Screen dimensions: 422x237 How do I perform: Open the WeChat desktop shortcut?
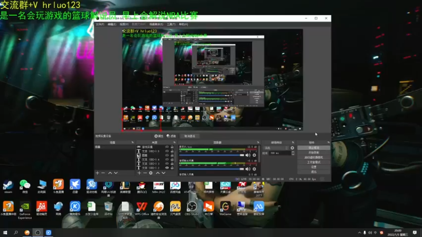(x=25, y=186)
